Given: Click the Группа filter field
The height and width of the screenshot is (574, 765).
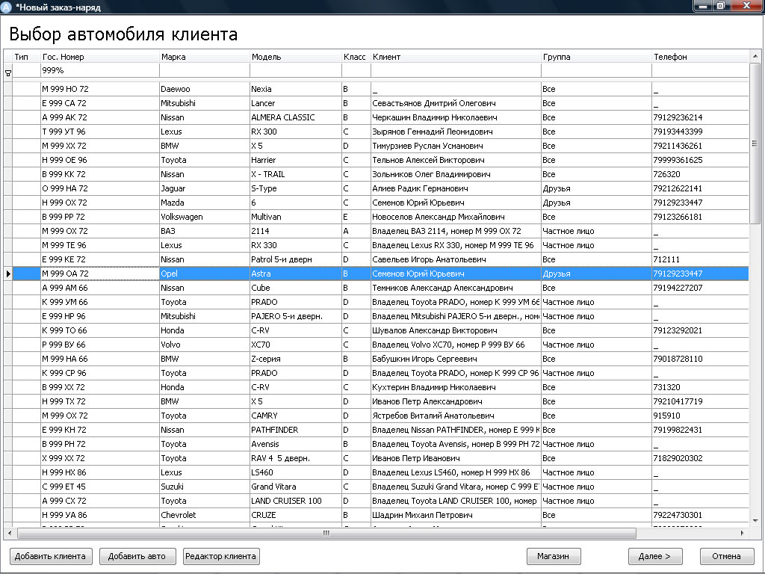Looking at the screenshot, I should [x=597, y=70].
